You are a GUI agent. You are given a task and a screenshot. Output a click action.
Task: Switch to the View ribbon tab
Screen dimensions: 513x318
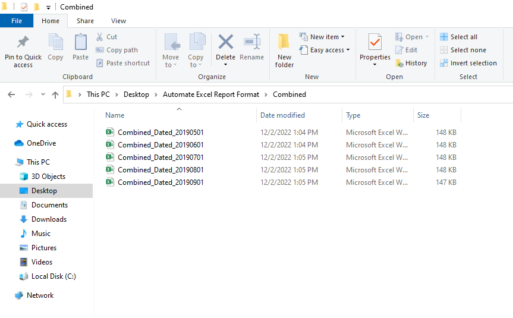[x=118, y=21]
